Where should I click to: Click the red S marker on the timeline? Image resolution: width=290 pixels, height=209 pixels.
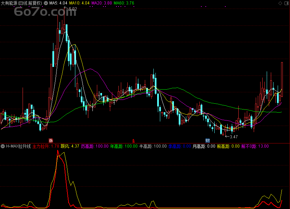point(133,141)
